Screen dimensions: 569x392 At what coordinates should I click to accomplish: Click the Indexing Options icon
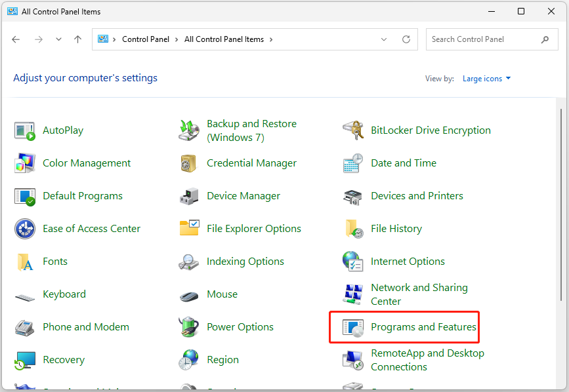pos(189,262)
